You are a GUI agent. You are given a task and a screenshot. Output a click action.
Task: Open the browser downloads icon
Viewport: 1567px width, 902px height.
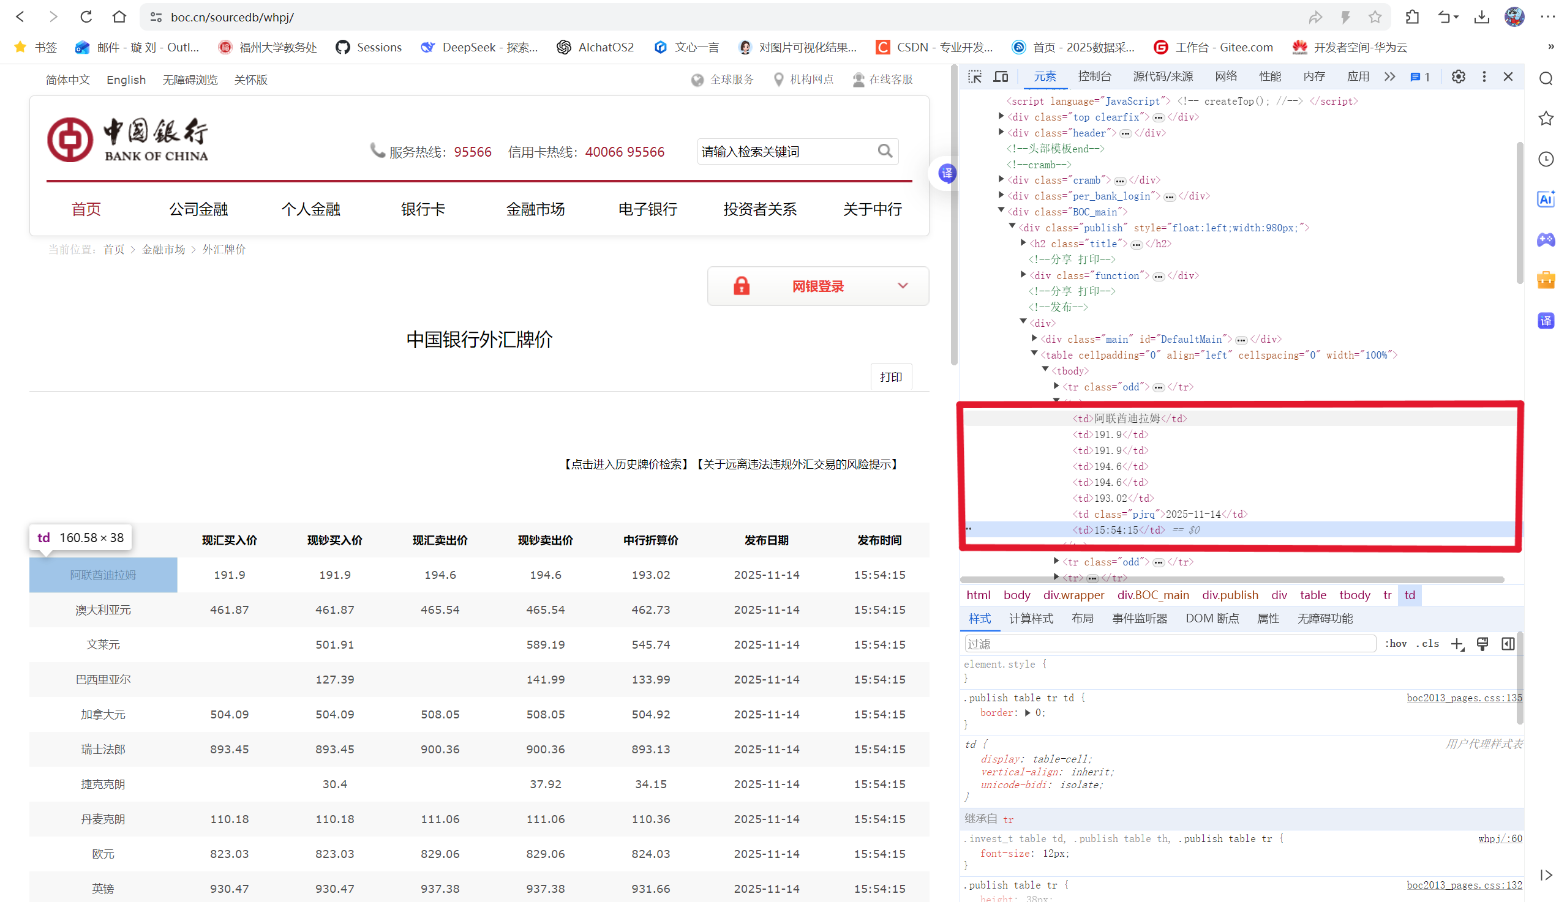[x=1481, y=17]
